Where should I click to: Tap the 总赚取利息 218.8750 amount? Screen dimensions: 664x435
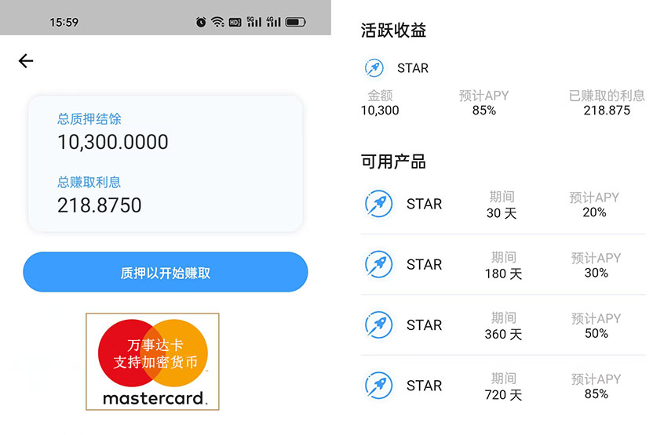coord(100,205)
